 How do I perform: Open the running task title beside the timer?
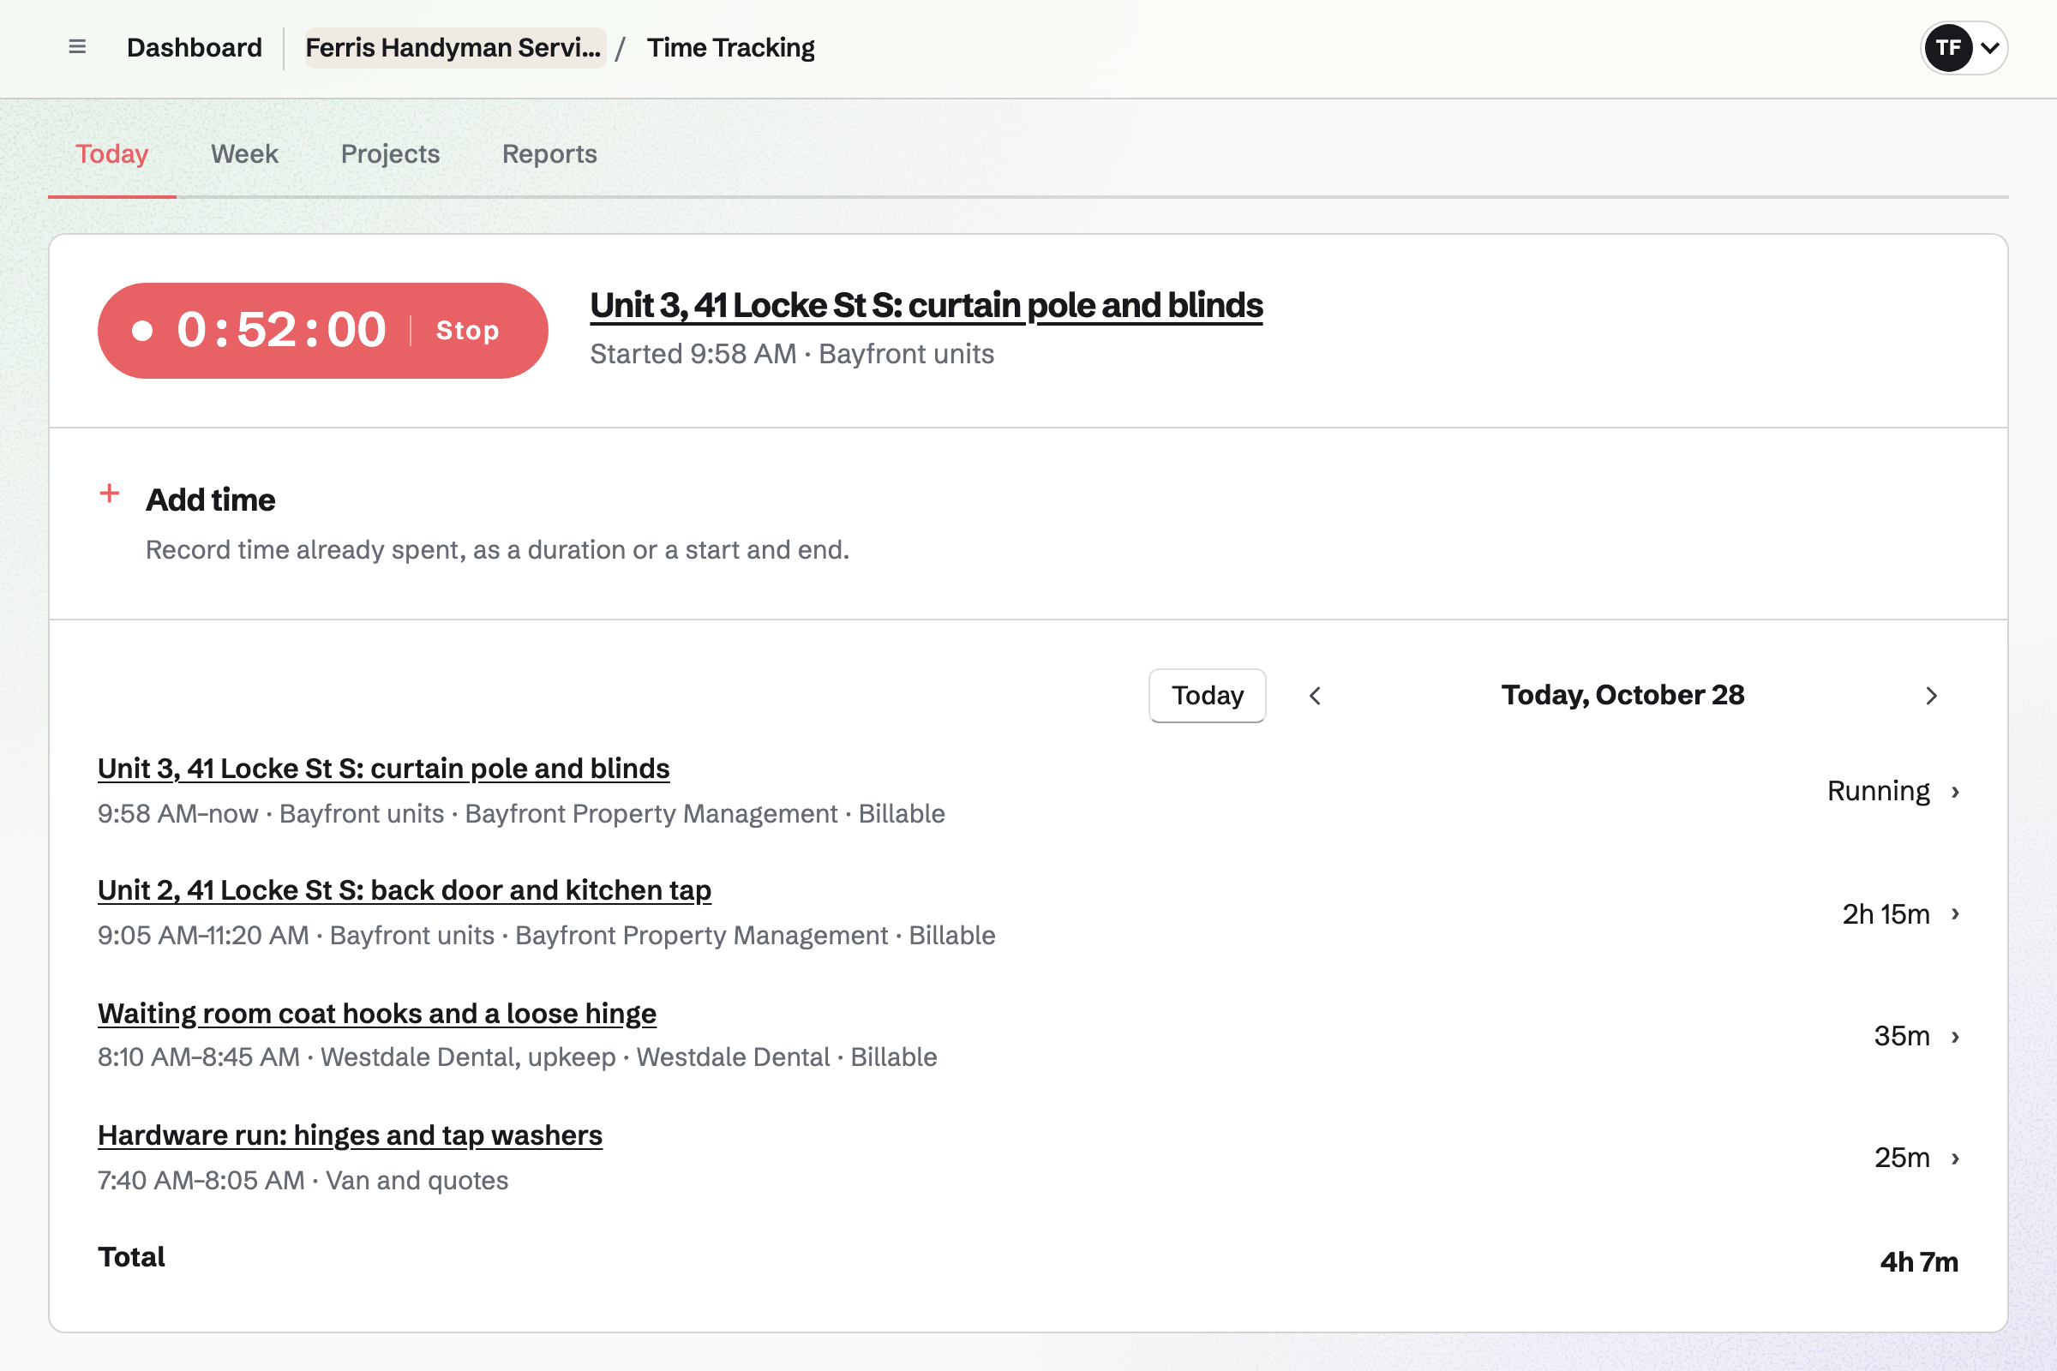927,305
